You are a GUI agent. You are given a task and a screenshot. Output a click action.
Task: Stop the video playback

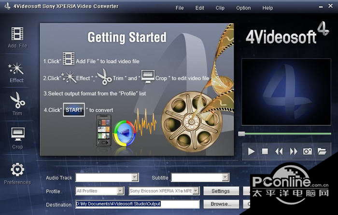tap(265, 151)
